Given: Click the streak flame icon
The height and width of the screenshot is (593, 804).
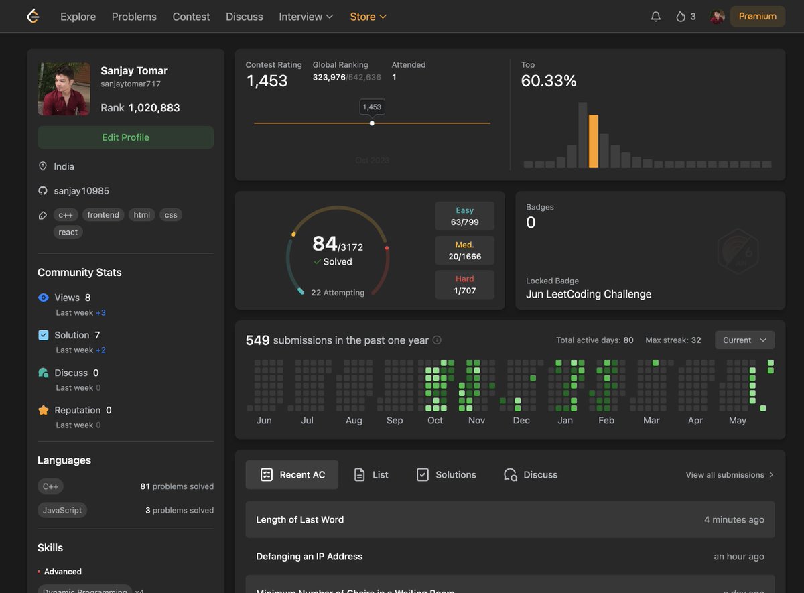Looking at the screenshot, I should tap(681, 17).
